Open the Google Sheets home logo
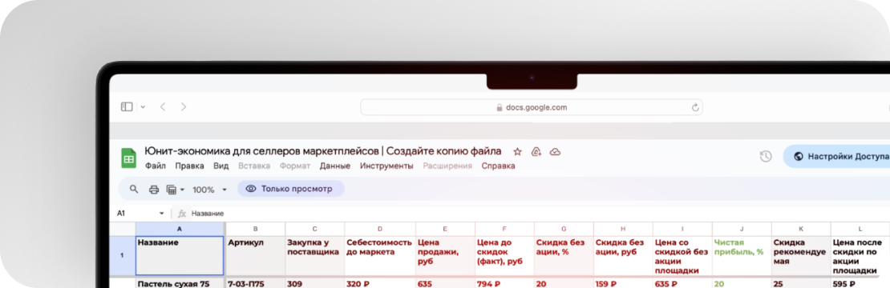This screenshot has width=890, height=288. 129,158
